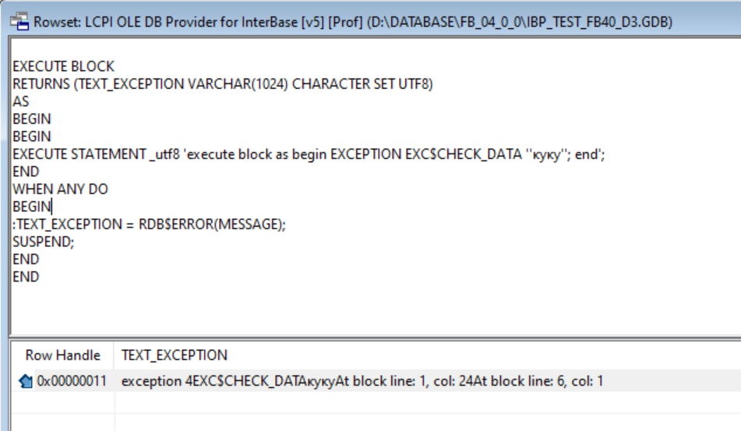Click the rowset window title bar icon
This screenshot has height=431, width=741.
click(17, 20)
